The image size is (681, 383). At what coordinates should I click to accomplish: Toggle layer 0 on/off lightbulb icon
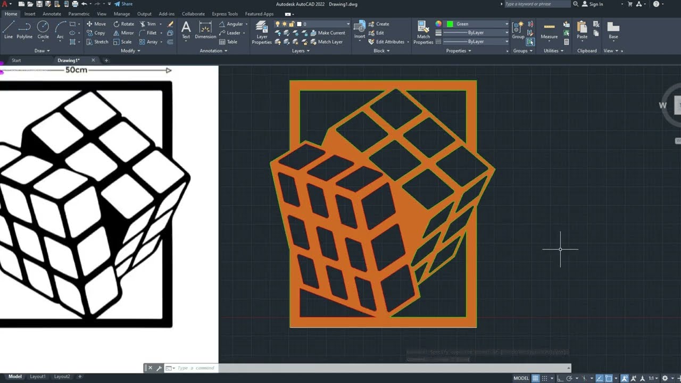click(x=277, y=24)
